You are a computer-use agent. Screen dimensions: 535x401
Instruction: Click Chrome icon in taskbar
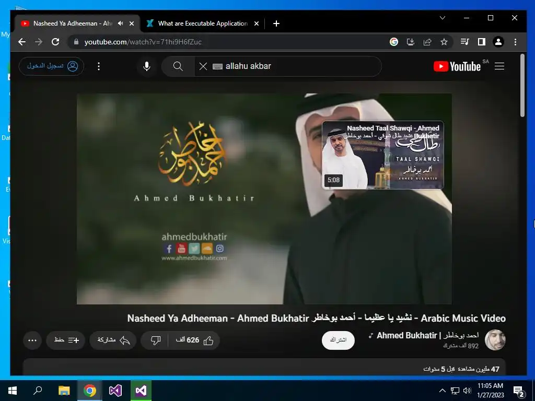click(90, 391)
